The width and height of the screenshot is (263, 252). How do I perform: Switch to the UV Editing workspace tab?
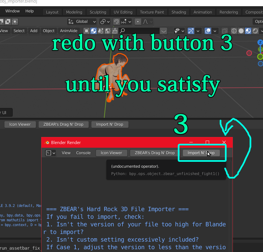pos(123,12)
